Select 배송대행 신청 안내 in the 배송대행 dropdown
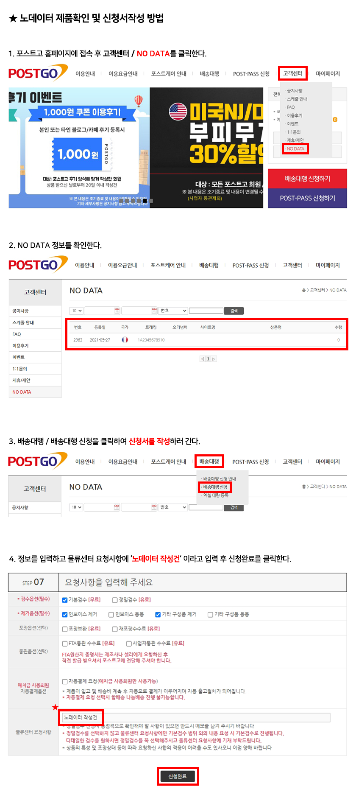The height and width of the screenshot is (806, 356). click(x=220, y=479)
